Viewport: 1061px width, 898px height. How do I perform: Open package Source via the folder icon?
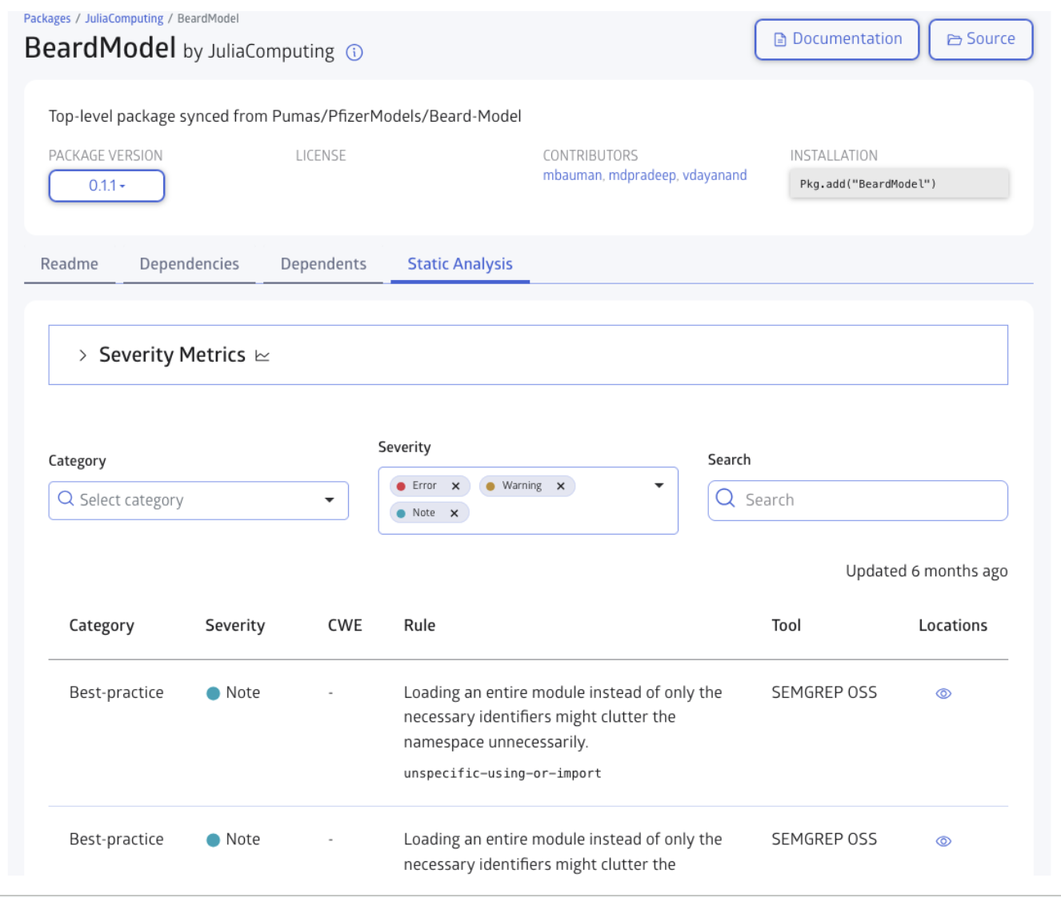(x=955, y=38)
